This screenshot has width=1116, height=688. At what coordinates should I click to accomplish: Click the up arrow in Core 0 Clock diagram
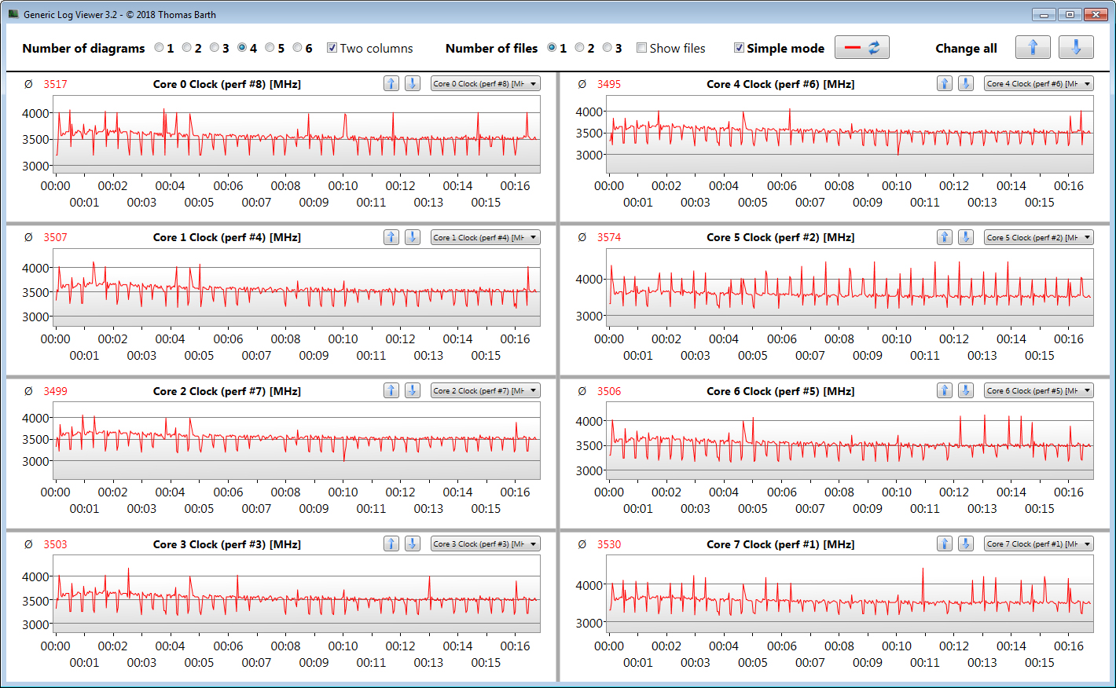391,83
